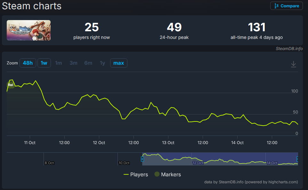Image resolution: width=308 pixels, height=190 pixels.
Task: Click the 14 Oct axis label on main chart
Action: tap(237, 142)
